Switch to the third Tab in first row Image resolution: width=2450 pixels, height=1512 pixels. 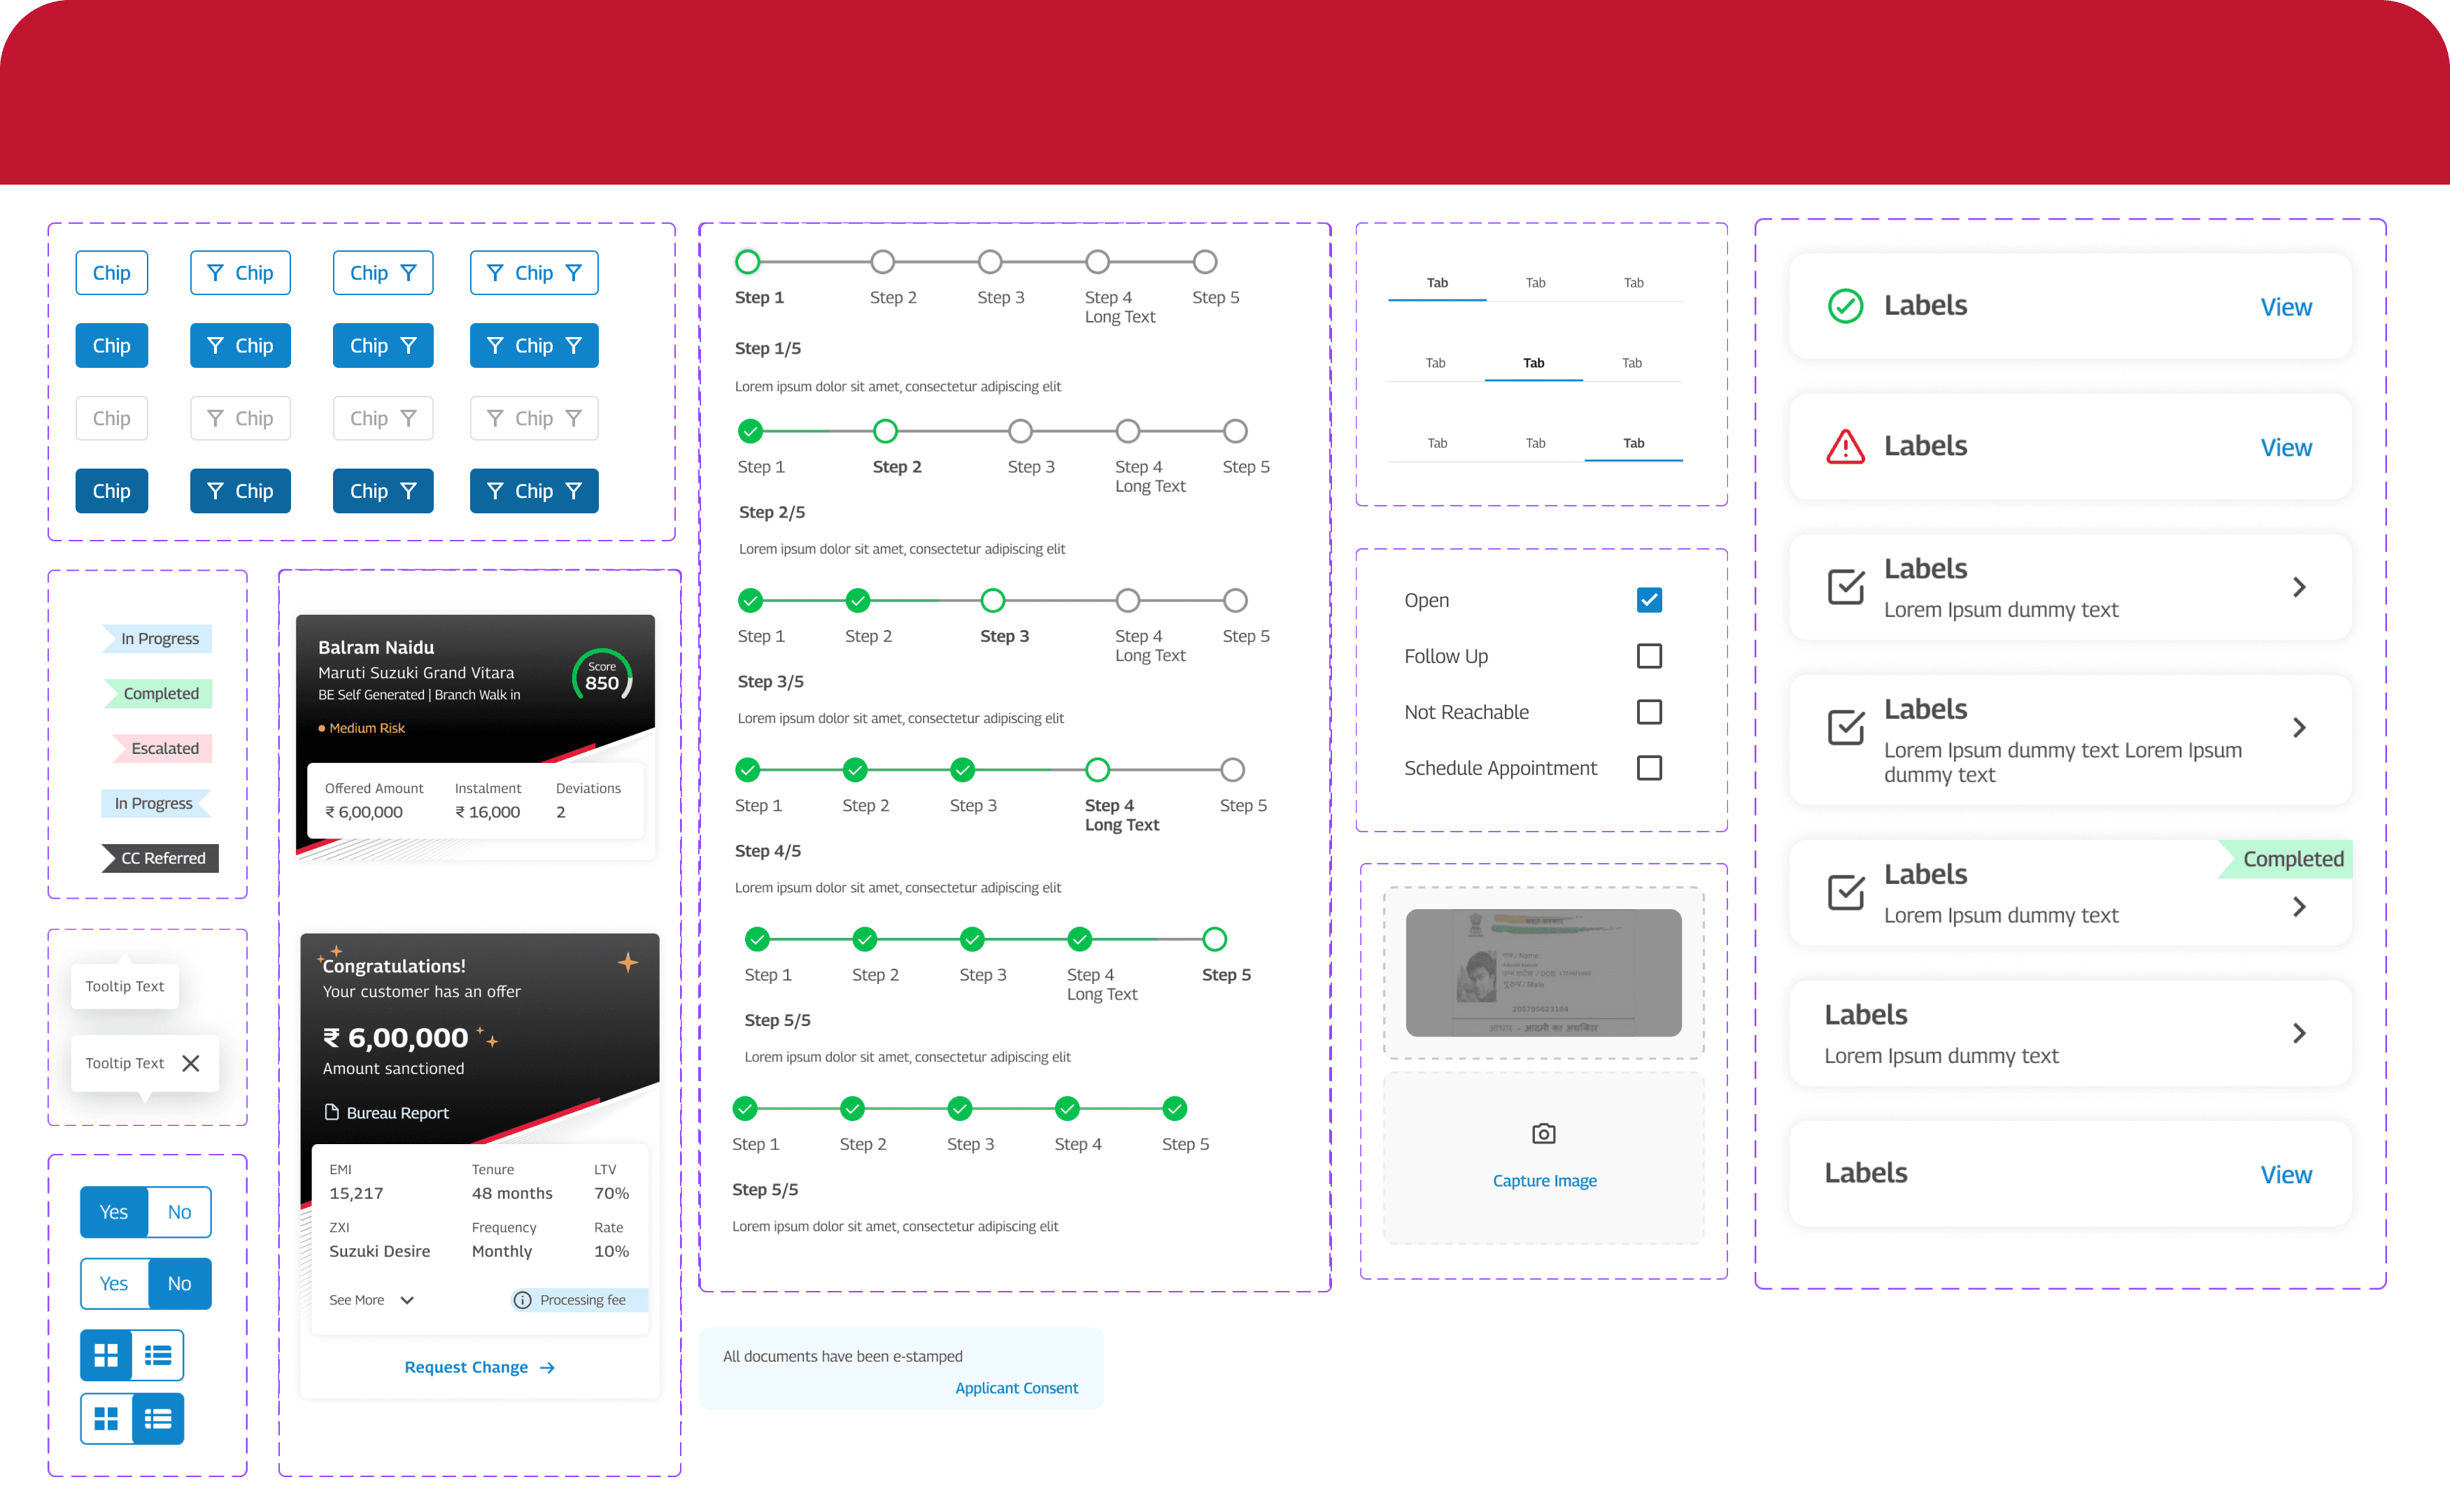pos(1633,283)
